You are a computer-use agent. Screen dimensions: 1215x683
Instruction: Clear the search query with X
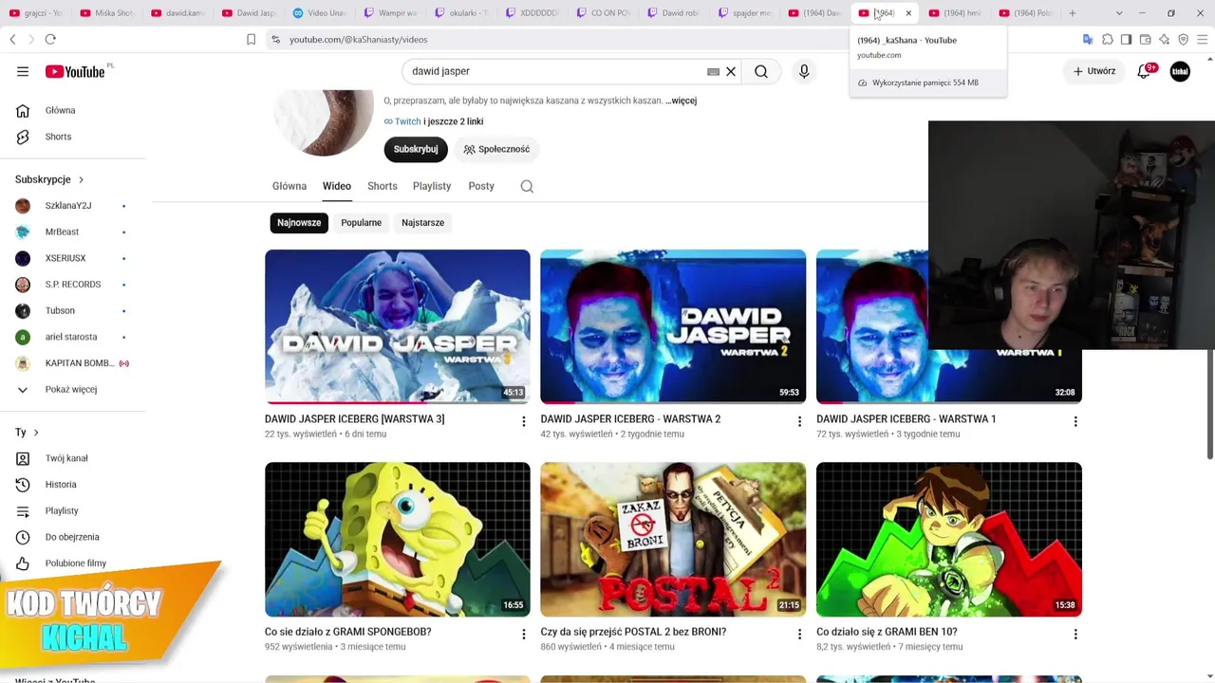click(731, 71)
